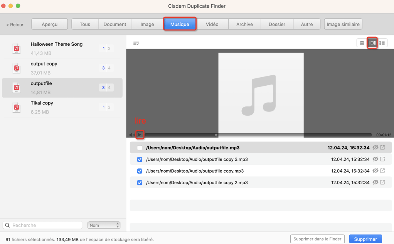Open the Nom sort dropdown
The width and height of the screenshot is (394, 244).
[104, 226]
